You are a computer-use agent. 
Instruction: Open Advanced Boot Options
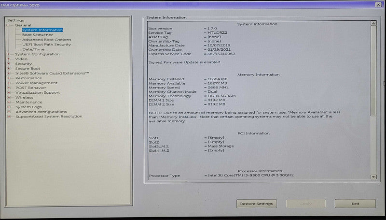[46, 40]
